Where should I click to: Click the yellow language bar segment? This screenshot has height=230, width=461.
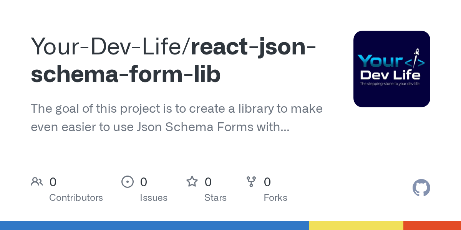(x=356, y=225)
